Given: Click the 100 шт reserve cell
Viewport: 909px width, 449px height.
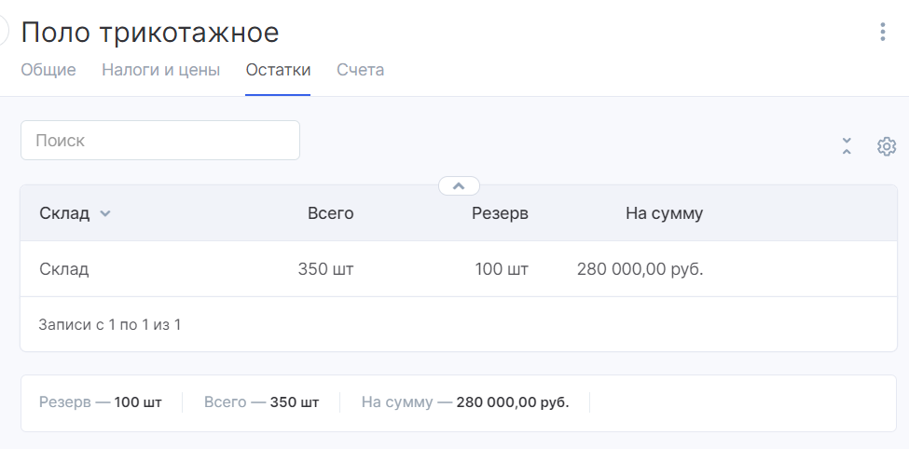Looking at the screenshot, I should pyautogui.click(x=502, y=269).
